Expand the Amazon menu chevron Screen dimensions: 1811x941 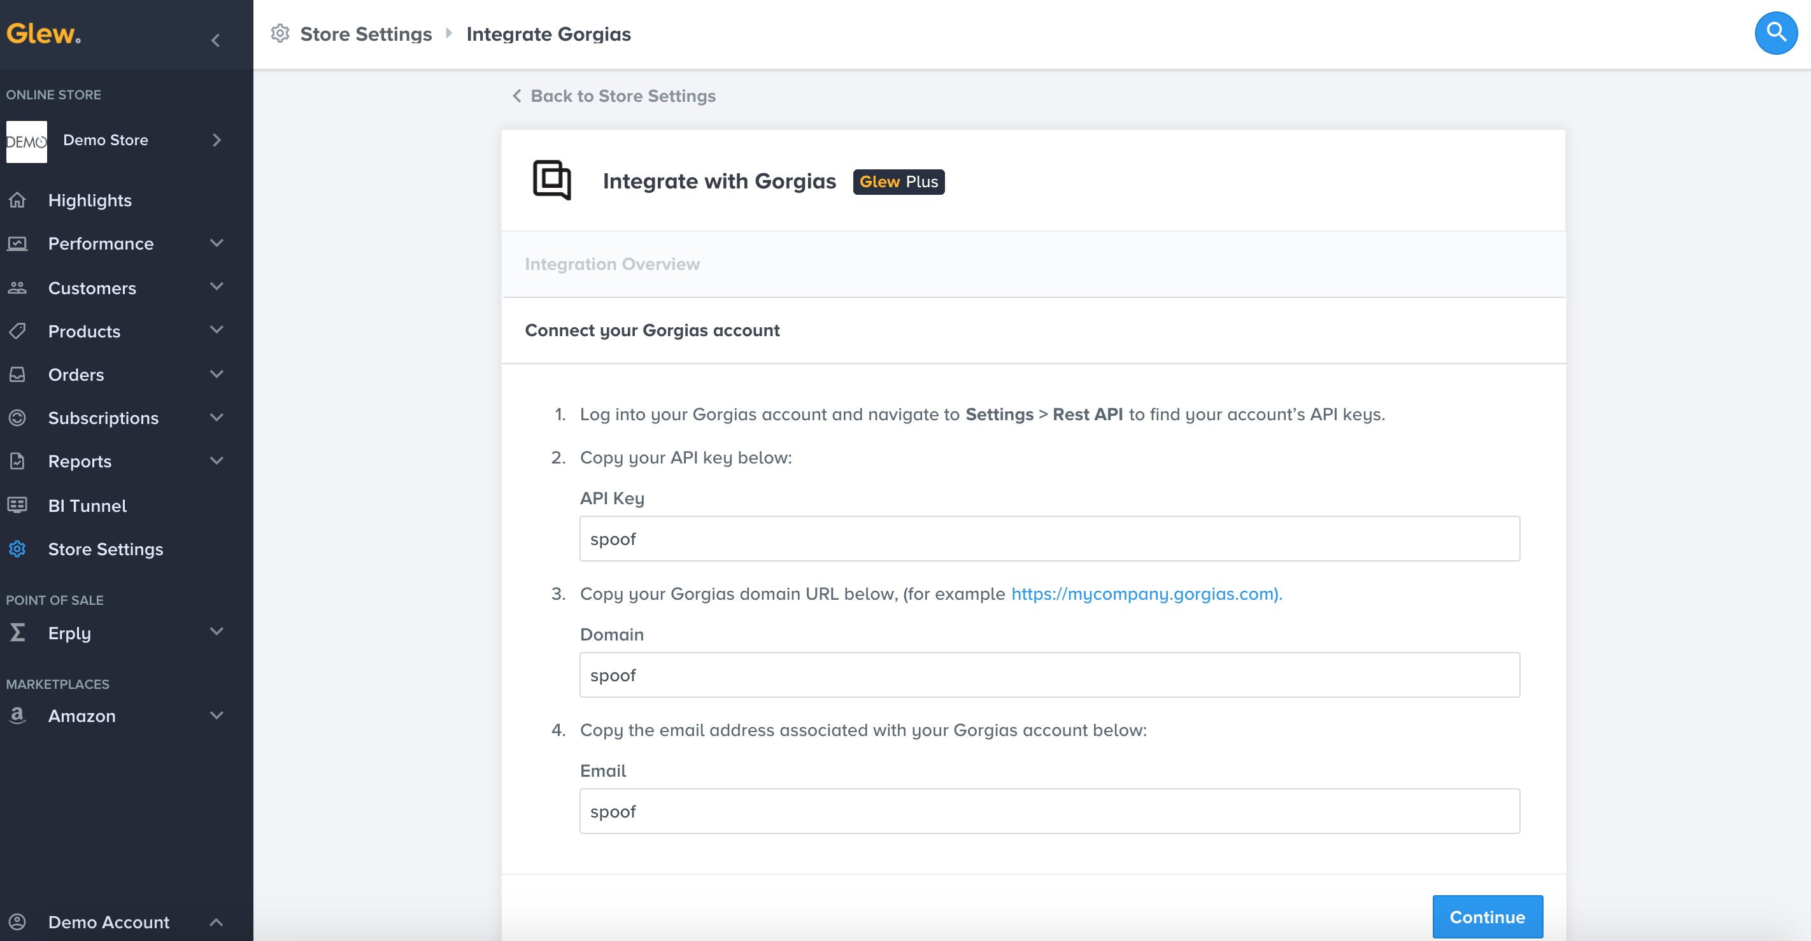pyautogui.click(x=217, y=715)
